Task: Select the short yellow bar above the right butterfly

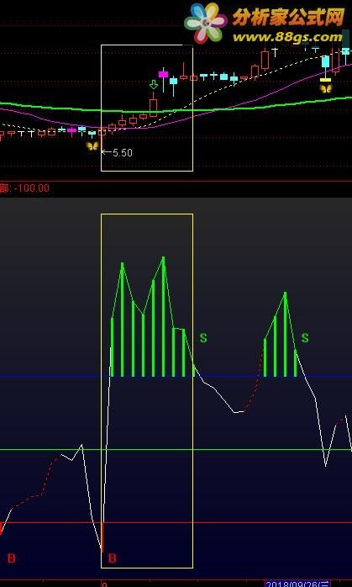Action: tap(325, 80)
